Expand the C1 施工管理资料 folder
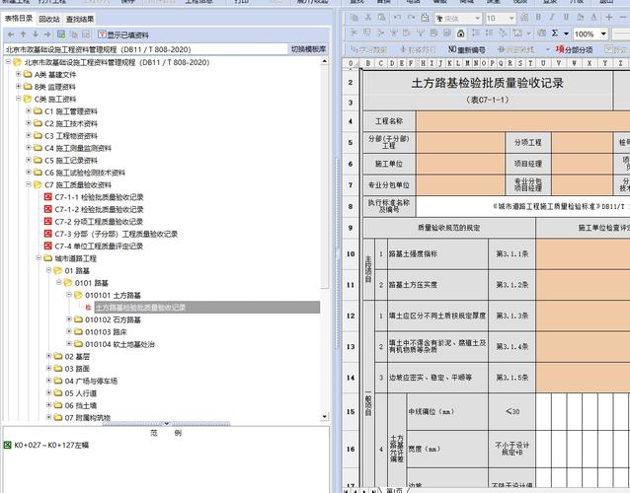This screenshot has width=630, height=493. pyautogui.click(x=28, y=110)
